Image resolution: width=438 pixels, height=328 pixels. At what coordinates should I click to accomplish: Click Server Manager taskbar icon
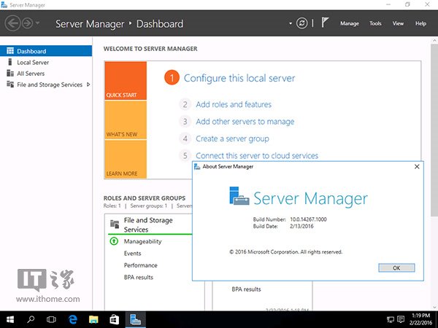(x=135, y=320)
